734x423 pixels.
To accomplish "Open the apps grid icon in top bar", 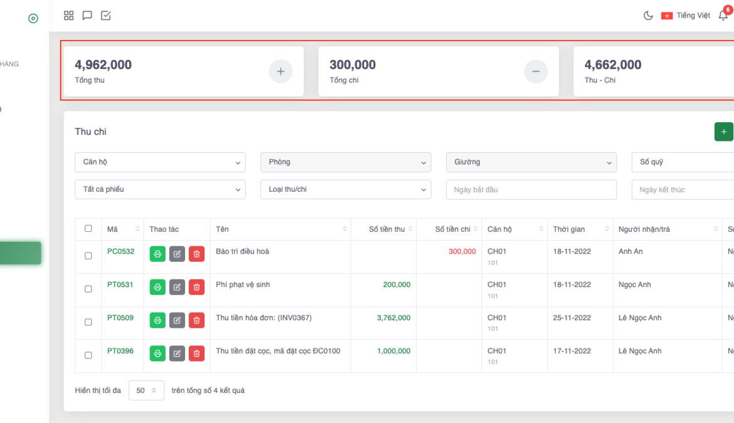I will [x=69, y=16].
